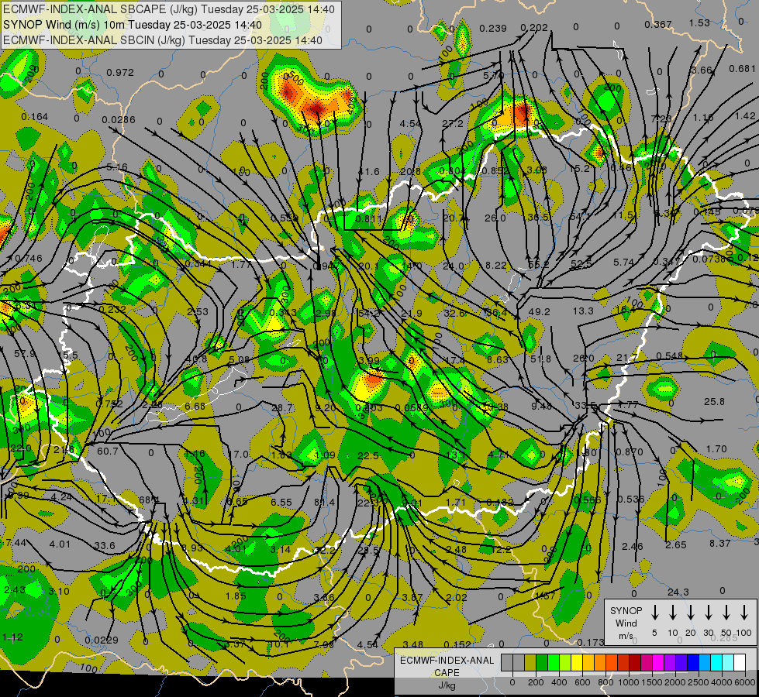Image resolution: width=759 pixels, height=697 pixels.
Task: Click the map value 1.53
Action: point(699,22)
